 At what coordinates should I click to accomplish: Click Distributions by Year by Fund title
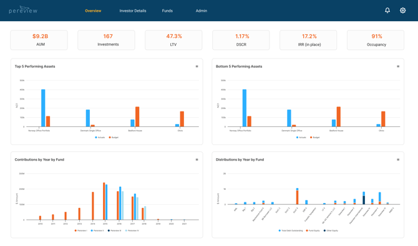click(x=240, y=159)
